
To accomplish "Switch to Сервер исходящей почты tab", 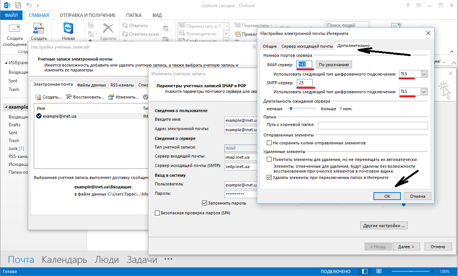I will [x=307, y=46].
